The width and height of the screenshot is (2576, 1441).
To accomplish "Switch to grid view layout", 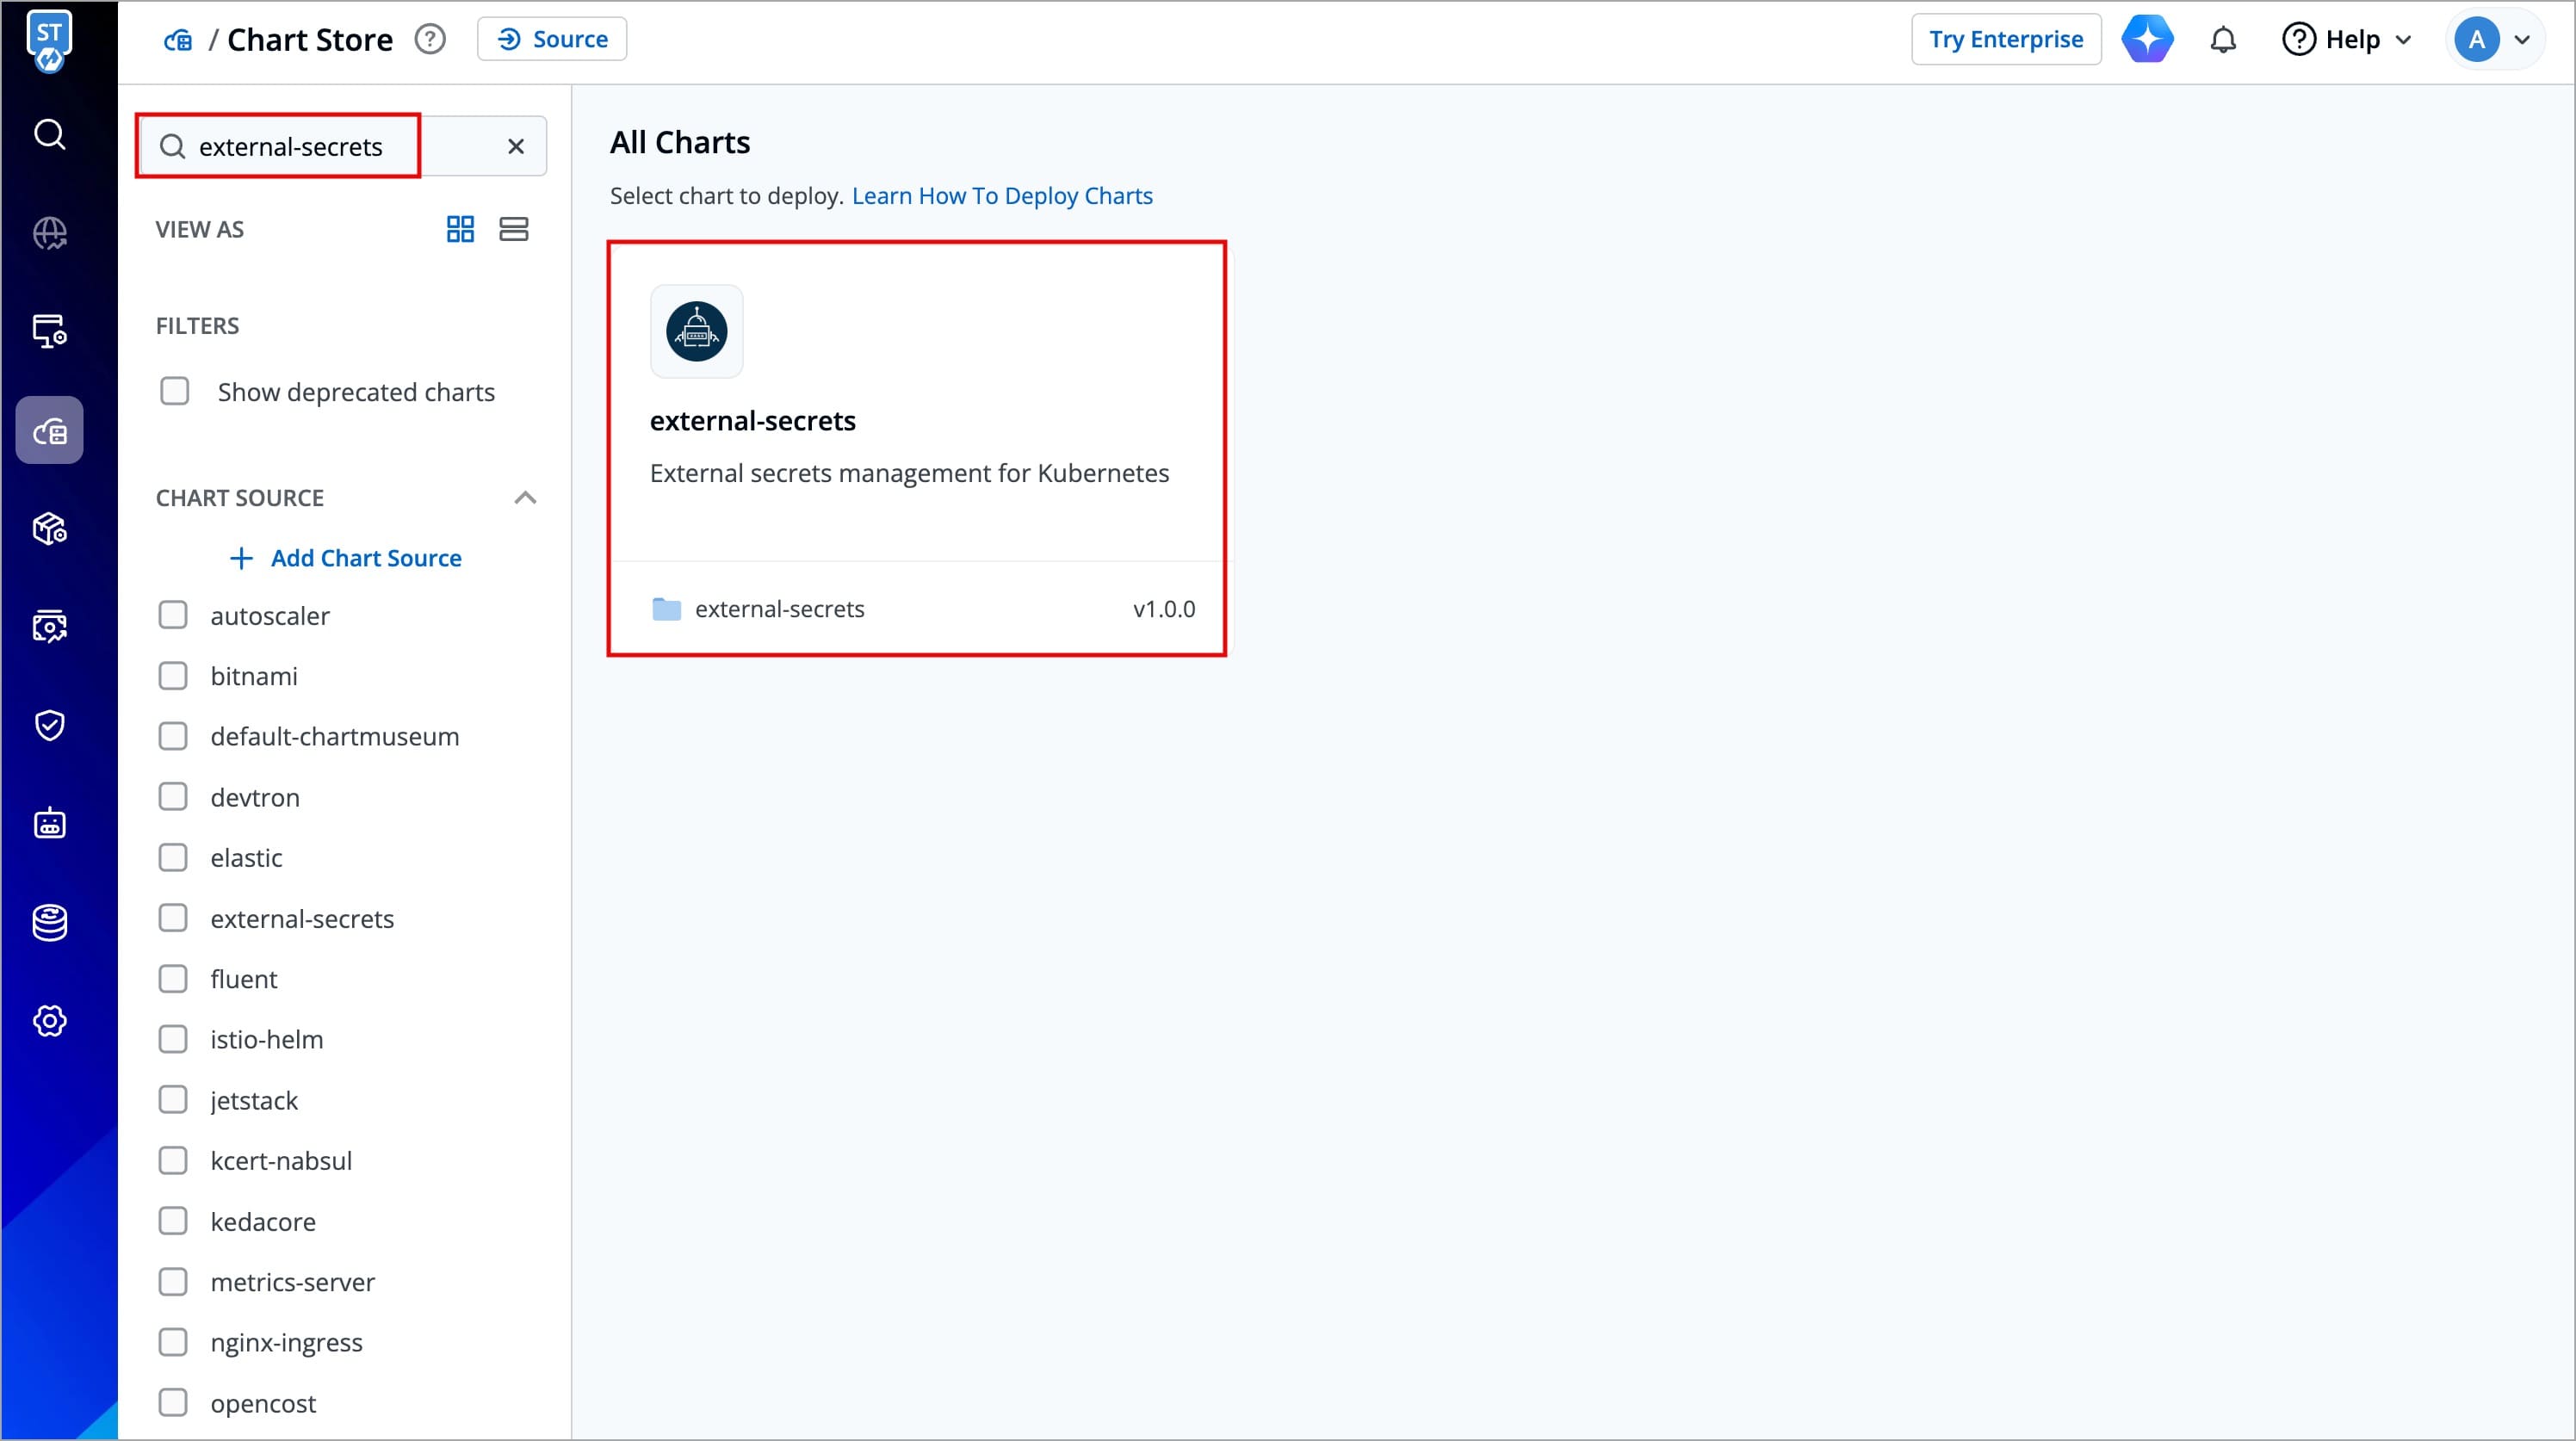I will (460, 229).
